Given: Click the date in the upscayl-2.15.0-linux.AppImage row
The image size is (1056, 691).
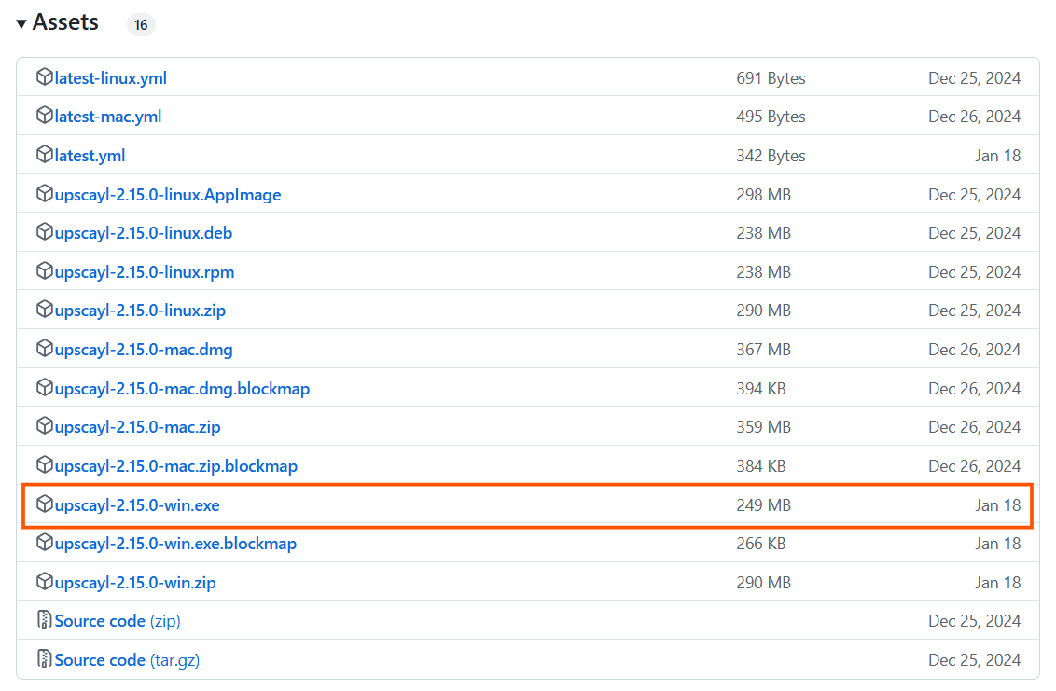Looking at the screenshot, I should [975, 195].
